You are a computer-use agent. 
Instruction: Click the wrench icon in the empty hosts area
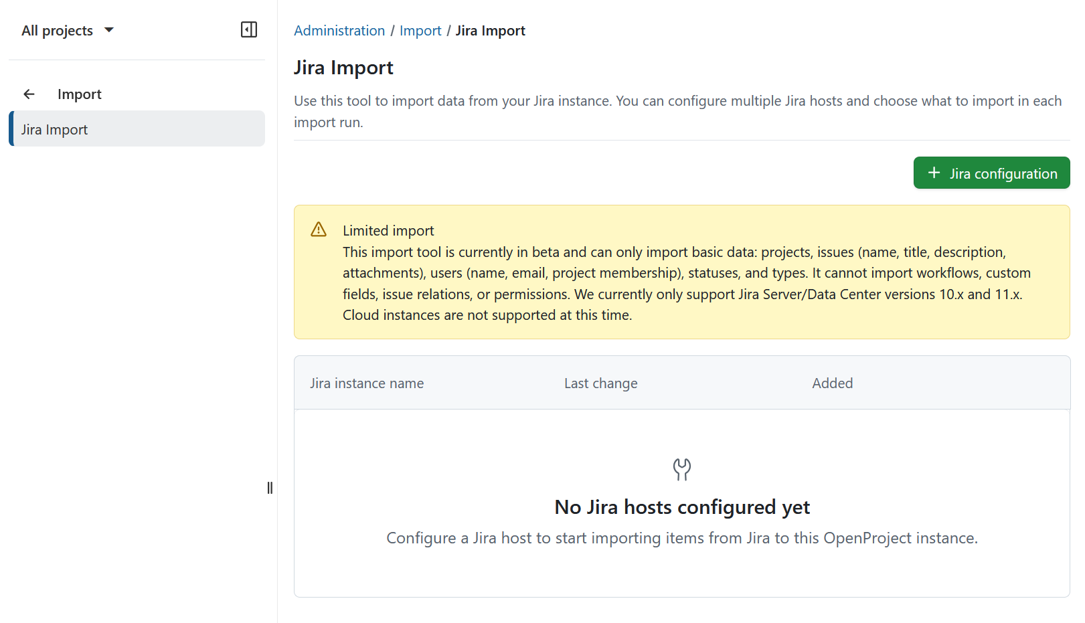coord(681,469)
